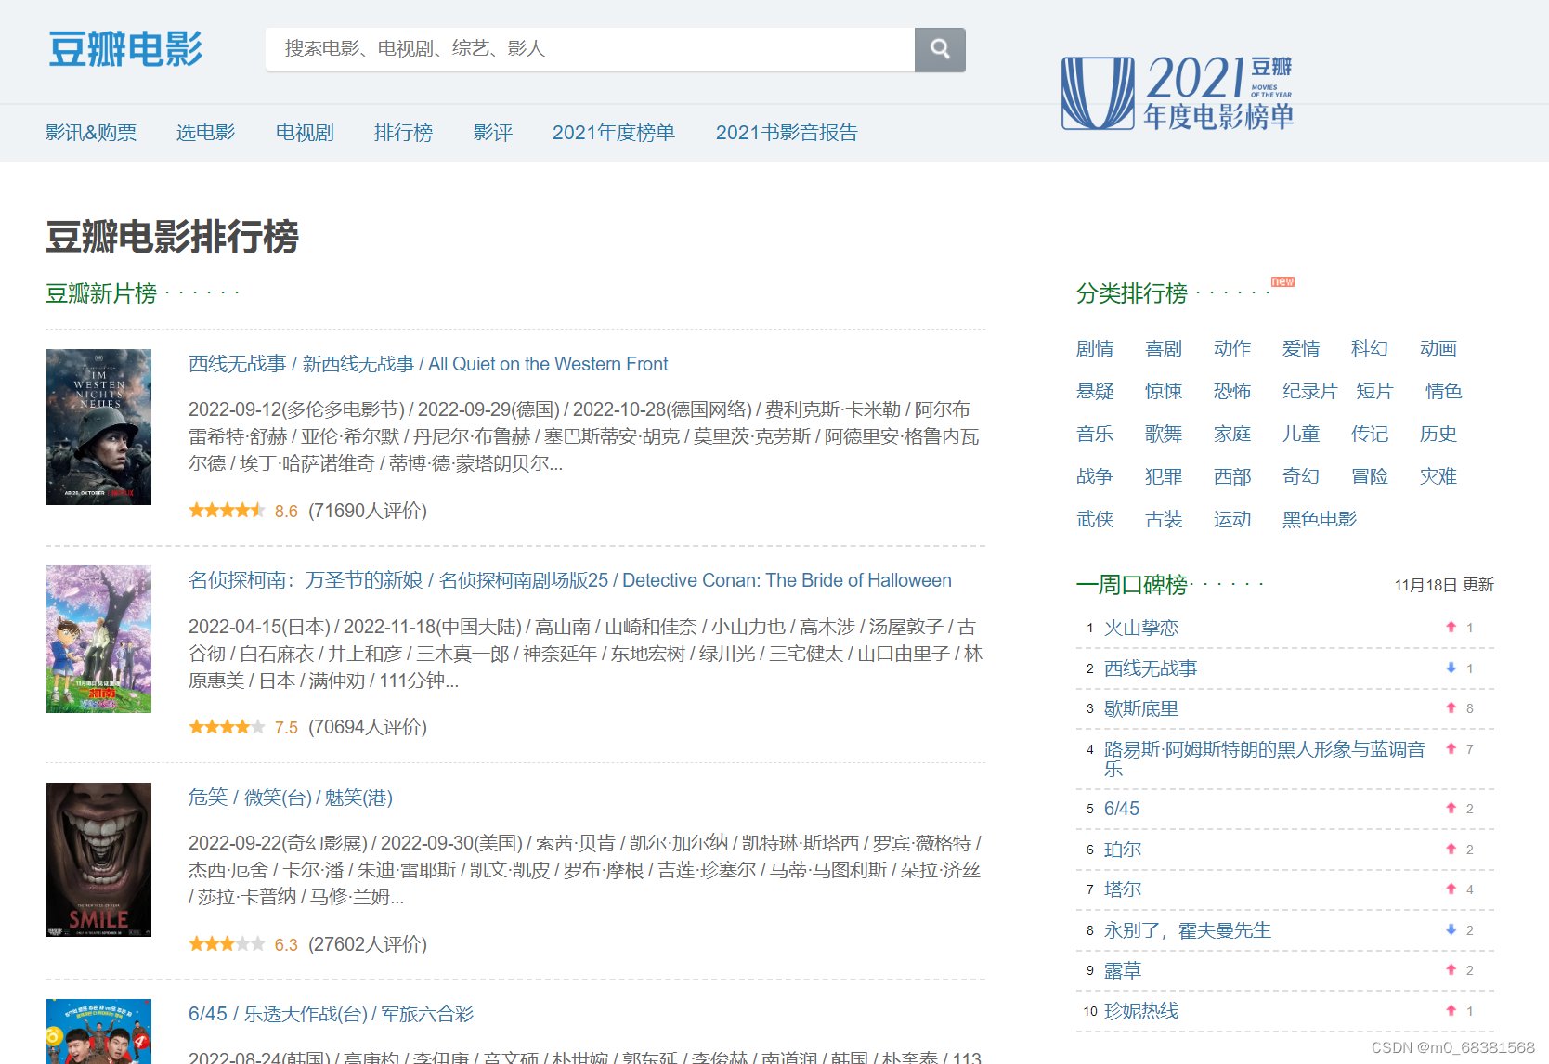This screenshot has height=1064, width=1549.
Task: Open the 2021年度榜单 nav item
Action: (614, 133)
